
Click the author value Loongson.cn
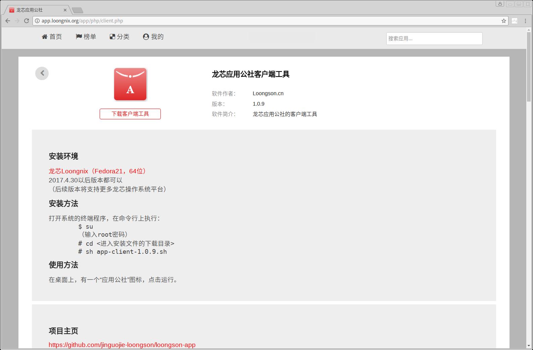(268, 94)
